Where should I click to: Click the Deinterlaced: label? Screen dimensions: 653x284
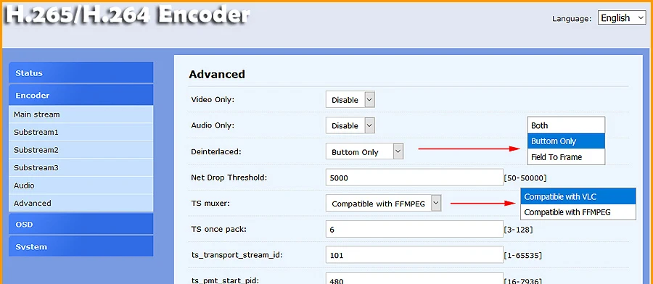point(216,151)
